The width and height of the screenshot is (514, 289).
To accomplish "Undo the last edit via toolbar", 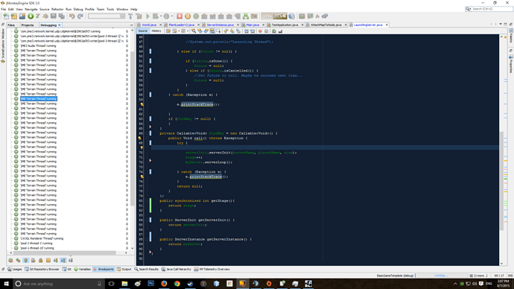I will pyautogui.click(x=72, y=16).
